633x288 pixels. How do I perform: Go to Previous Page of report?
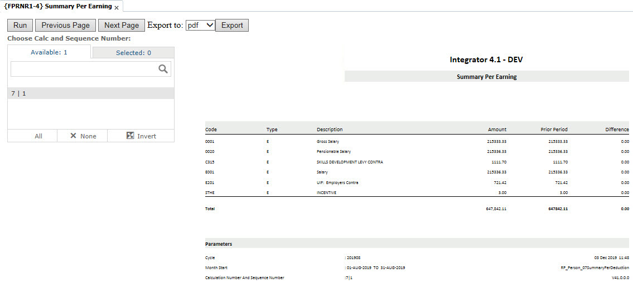pos(65,25)
